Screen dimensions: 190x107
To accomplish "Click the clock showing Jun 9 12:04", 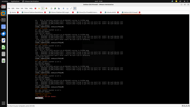I will click(99, 1).
